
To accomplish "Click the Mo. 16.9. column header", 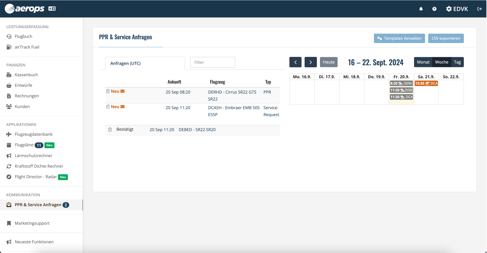I will coord(302,77).
